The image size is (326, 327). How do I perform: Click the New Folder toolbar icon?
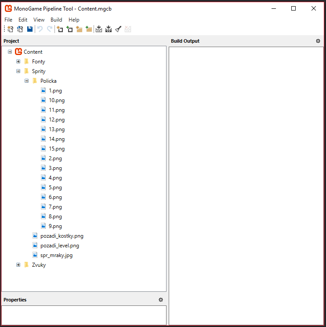pos(79,29)
